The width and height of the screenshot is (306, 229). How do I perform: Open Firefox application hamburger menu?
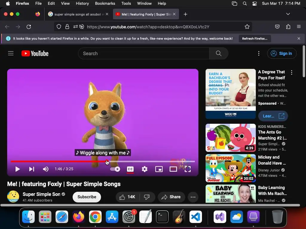coord(299,27)
